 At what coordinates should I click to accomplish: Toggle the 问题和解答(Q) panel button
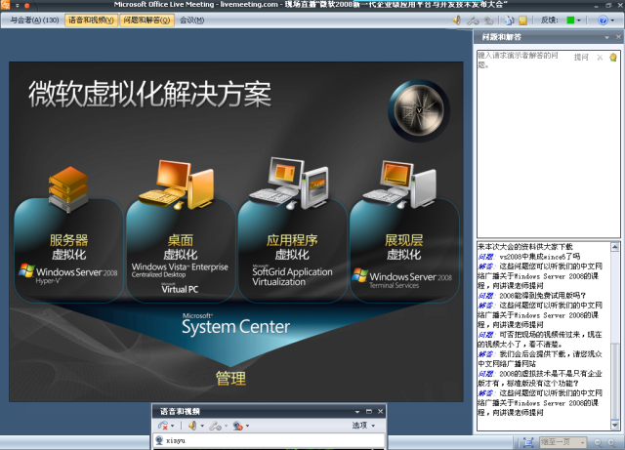tap(147, 20)
